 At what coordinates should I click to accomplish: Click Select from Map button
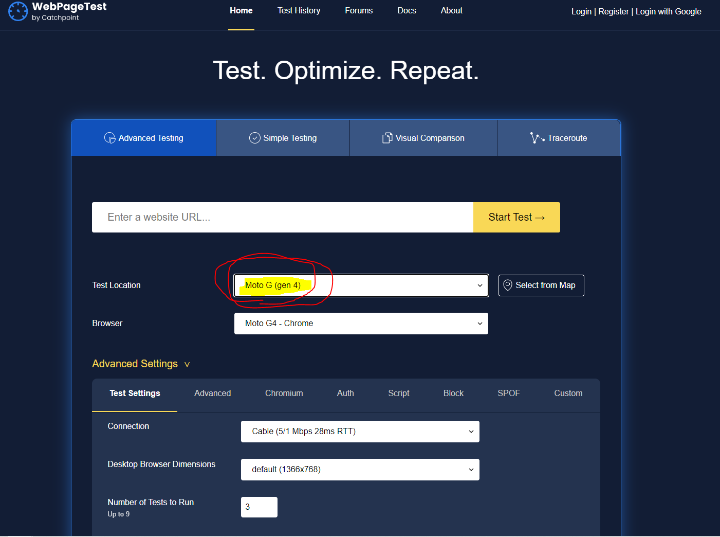[541, 285]
